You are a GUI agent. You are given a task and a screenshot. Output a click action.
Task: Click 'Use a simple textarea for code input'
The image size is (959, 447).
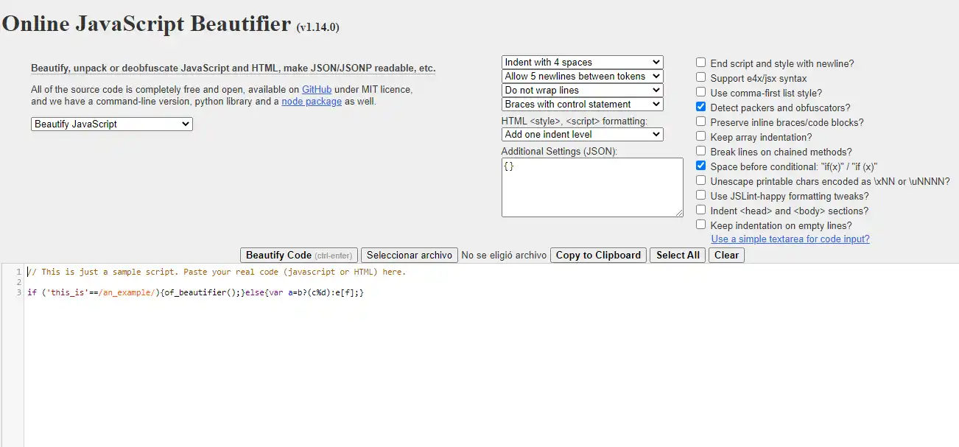[790, 239]
